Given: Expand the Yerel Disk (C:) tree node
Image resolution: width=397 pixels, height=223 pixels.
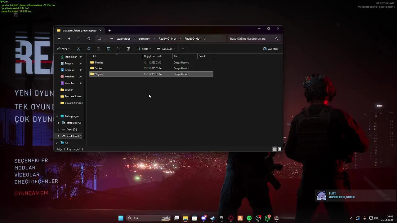Looking at the screenshot, I should click(x=59, y=123).
